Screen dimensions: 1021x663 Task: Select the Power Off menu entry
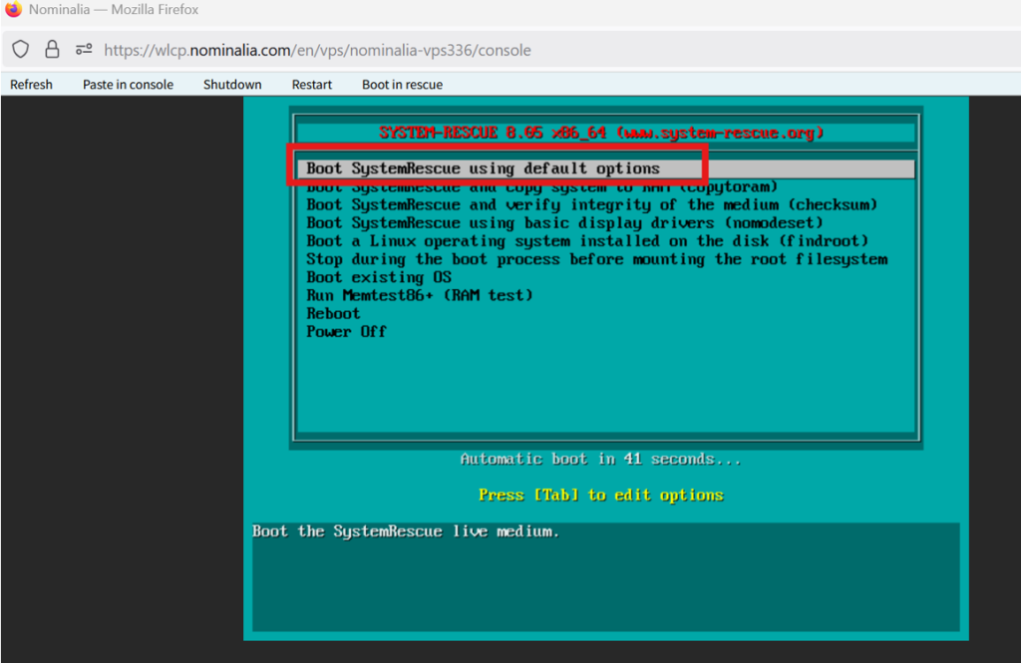346,332
